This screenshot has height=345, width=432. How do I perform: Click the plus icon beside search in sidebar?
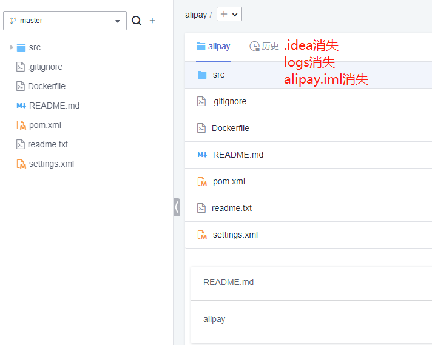152,21
